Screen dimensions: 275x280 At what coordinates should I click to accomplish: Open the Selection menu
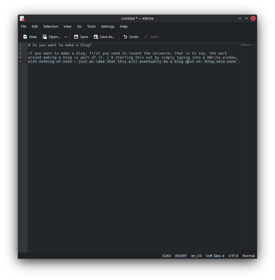[51, 26]
